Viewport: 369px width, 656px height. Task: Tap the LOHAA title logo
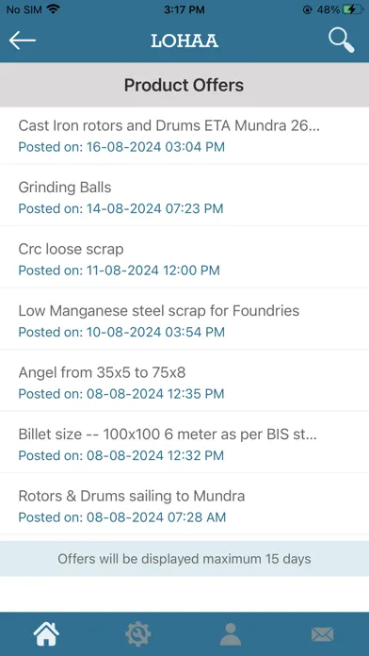tap(184, 41)
